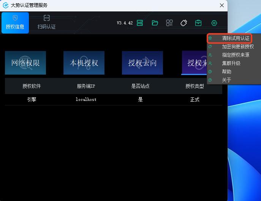This screenshot has height=201, width=261.
Task: Select the 引擎 table cell
Action: point(32,99)
